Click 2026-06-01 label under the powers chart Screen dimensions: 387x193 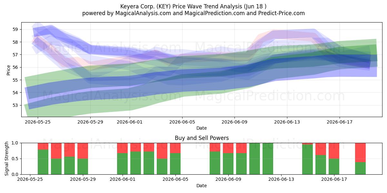[x=123, y=179]
